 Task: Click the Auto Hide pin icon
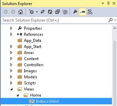(x=108, y=4)
